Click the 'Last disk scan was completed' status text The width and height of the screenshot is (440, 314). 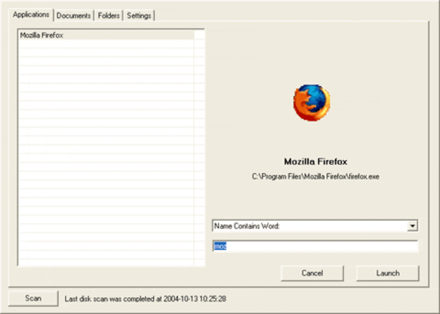146,299
